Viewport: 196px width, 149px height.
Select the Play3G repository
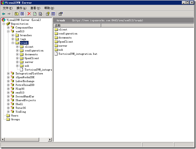tap(20, 89)
